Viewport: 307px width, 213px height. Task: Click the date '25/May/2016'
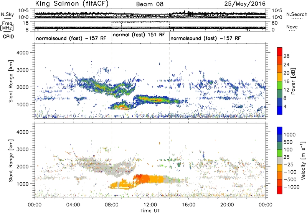[245, 4]
